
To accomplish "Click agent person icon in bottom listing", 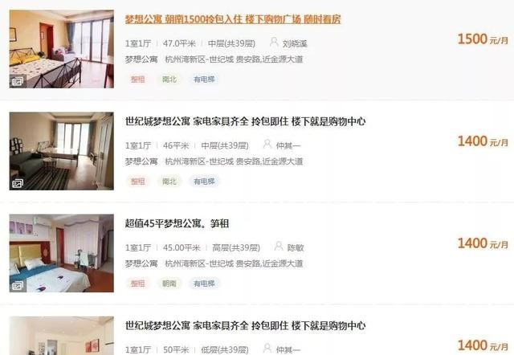I will coord(267,348).
